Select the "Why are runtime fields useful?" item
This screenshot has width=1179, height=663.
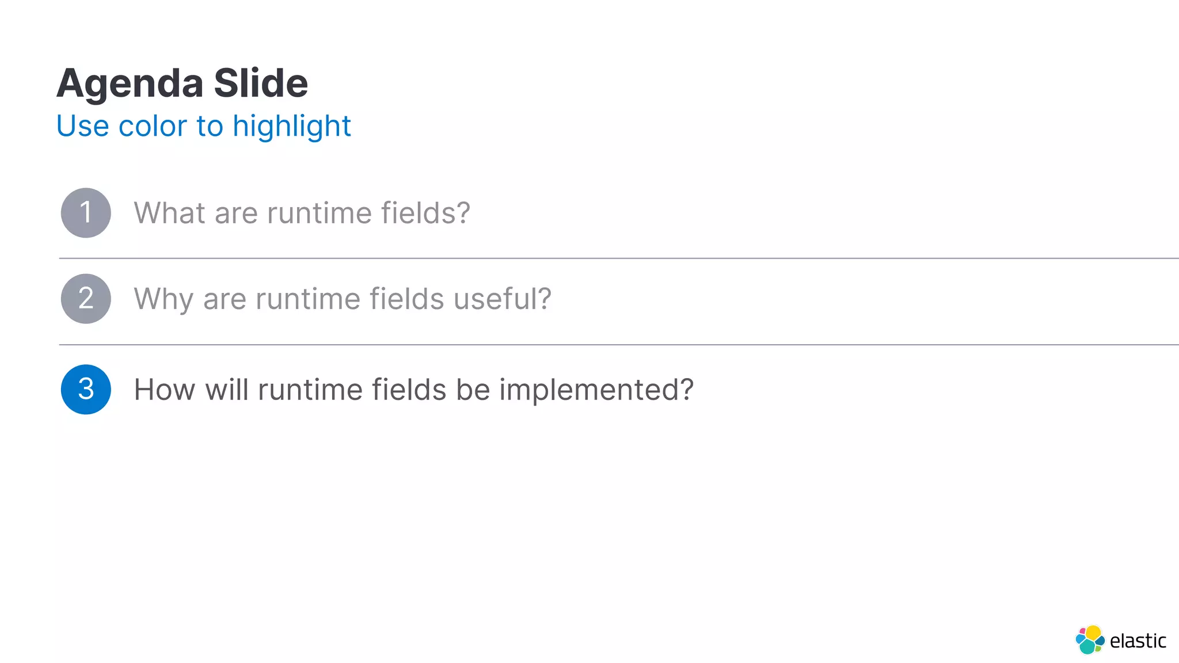coord(343,299)
